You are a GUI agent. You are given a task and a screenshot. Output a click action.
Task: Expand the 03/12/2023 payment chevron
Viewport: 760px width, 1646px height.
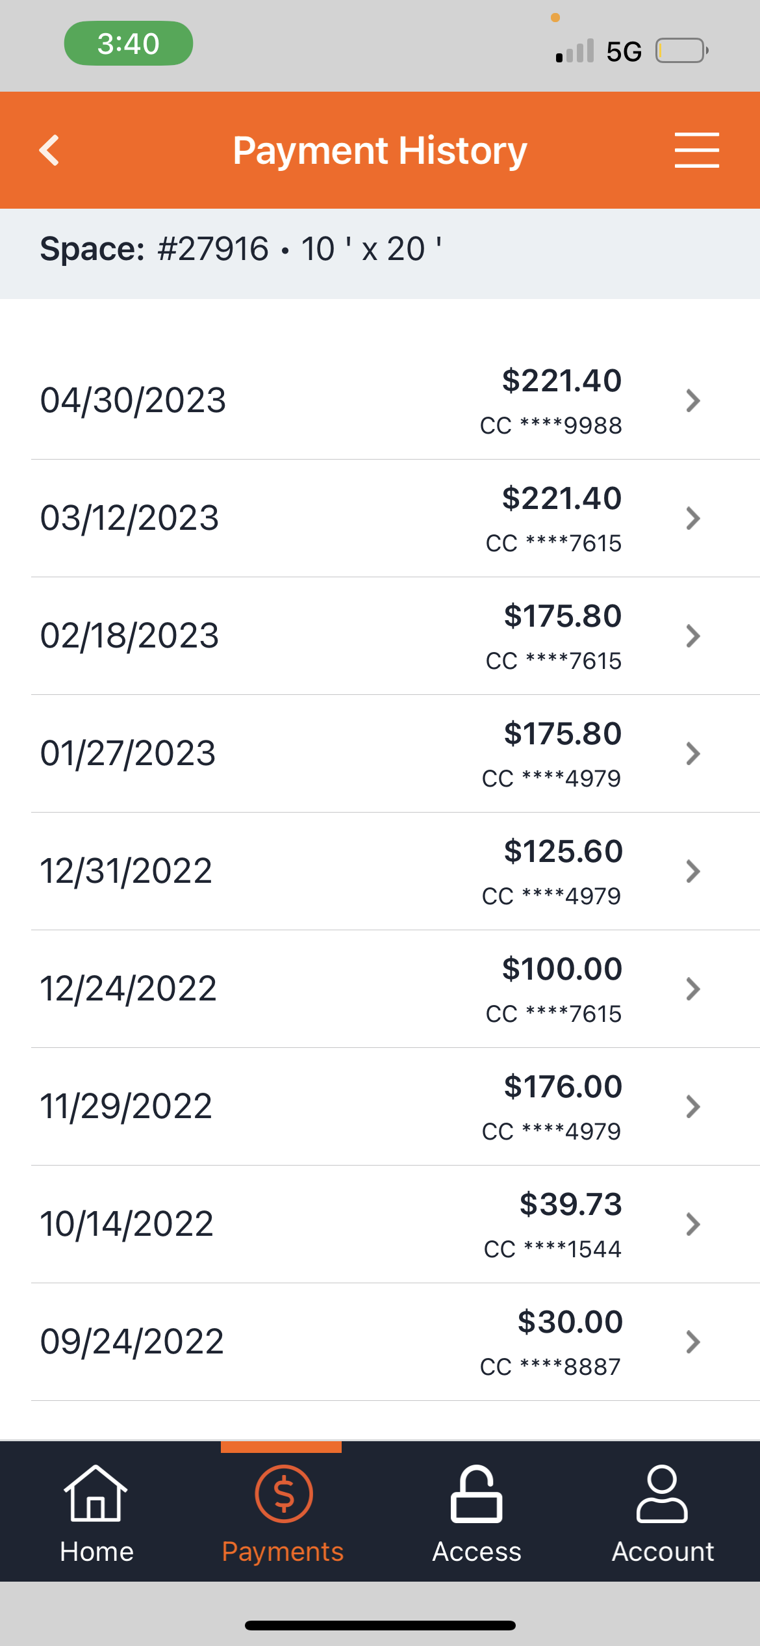click(x=693, y=518)
